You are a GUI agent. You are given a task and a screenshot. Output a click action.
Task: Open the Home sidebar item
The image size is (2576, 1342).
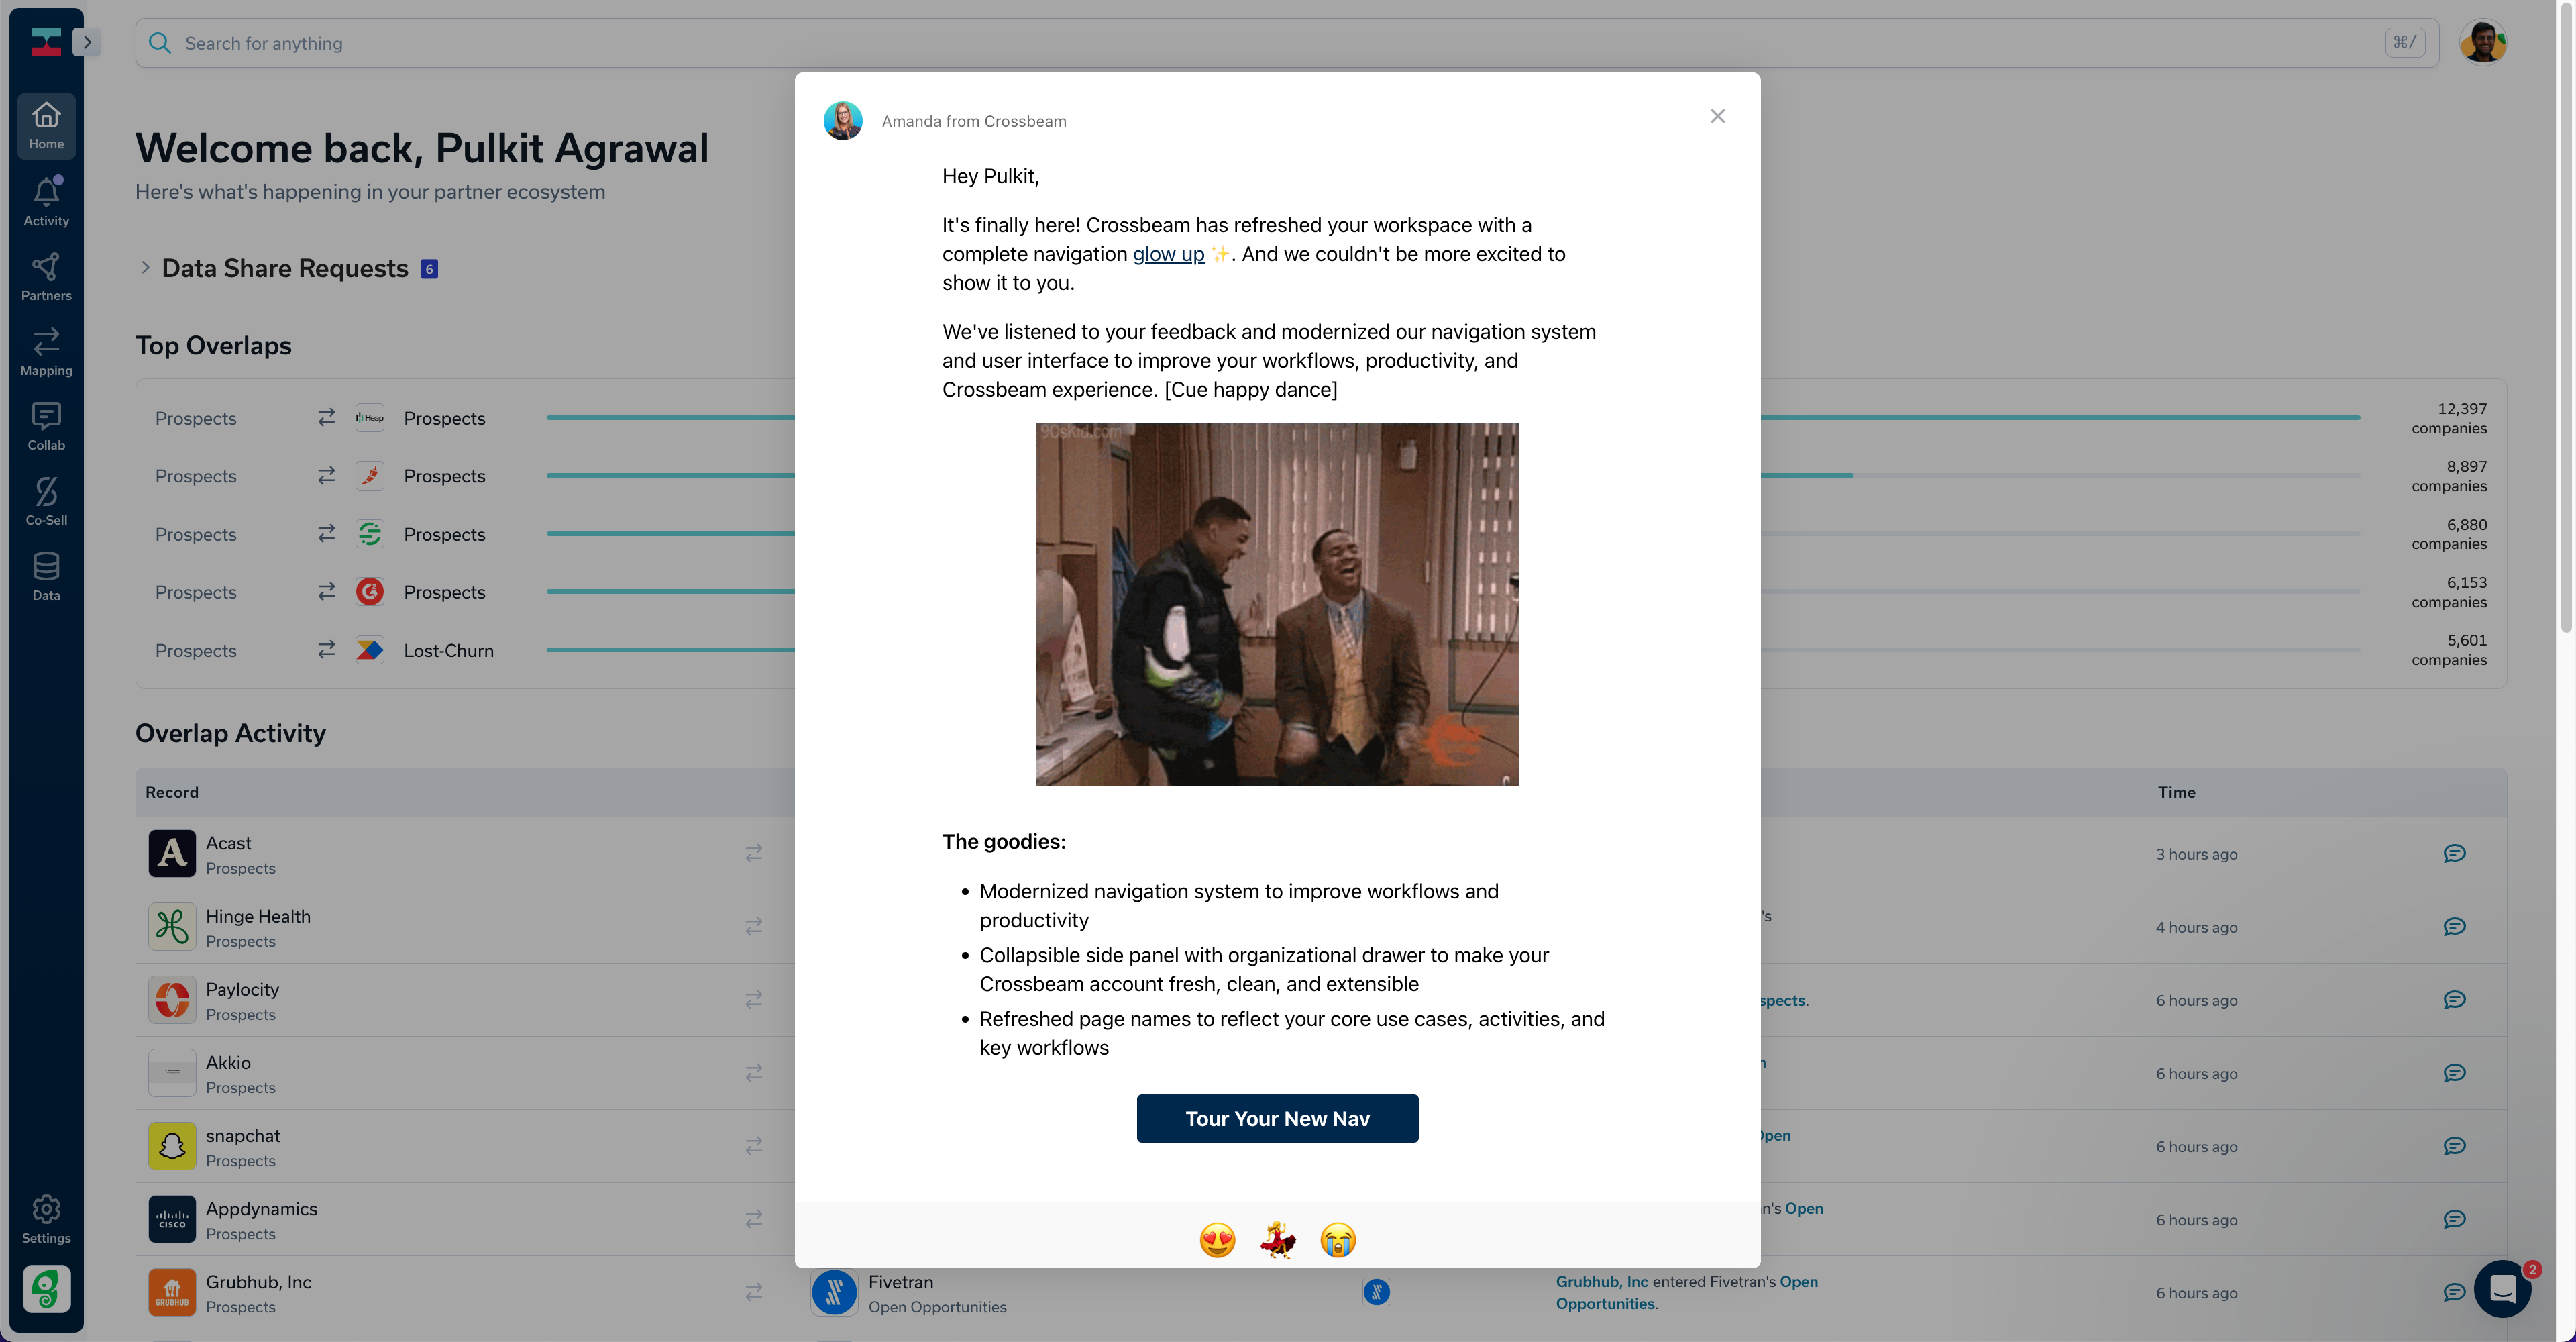(46, 126)
